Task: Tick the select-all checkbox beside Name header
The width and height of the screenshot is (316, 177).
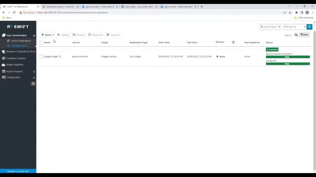Action: click(x=41, y=43)
